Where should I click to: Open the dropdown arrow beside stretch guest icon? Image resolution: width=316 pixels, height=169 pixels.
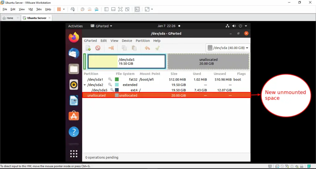[x=152, y=9]
